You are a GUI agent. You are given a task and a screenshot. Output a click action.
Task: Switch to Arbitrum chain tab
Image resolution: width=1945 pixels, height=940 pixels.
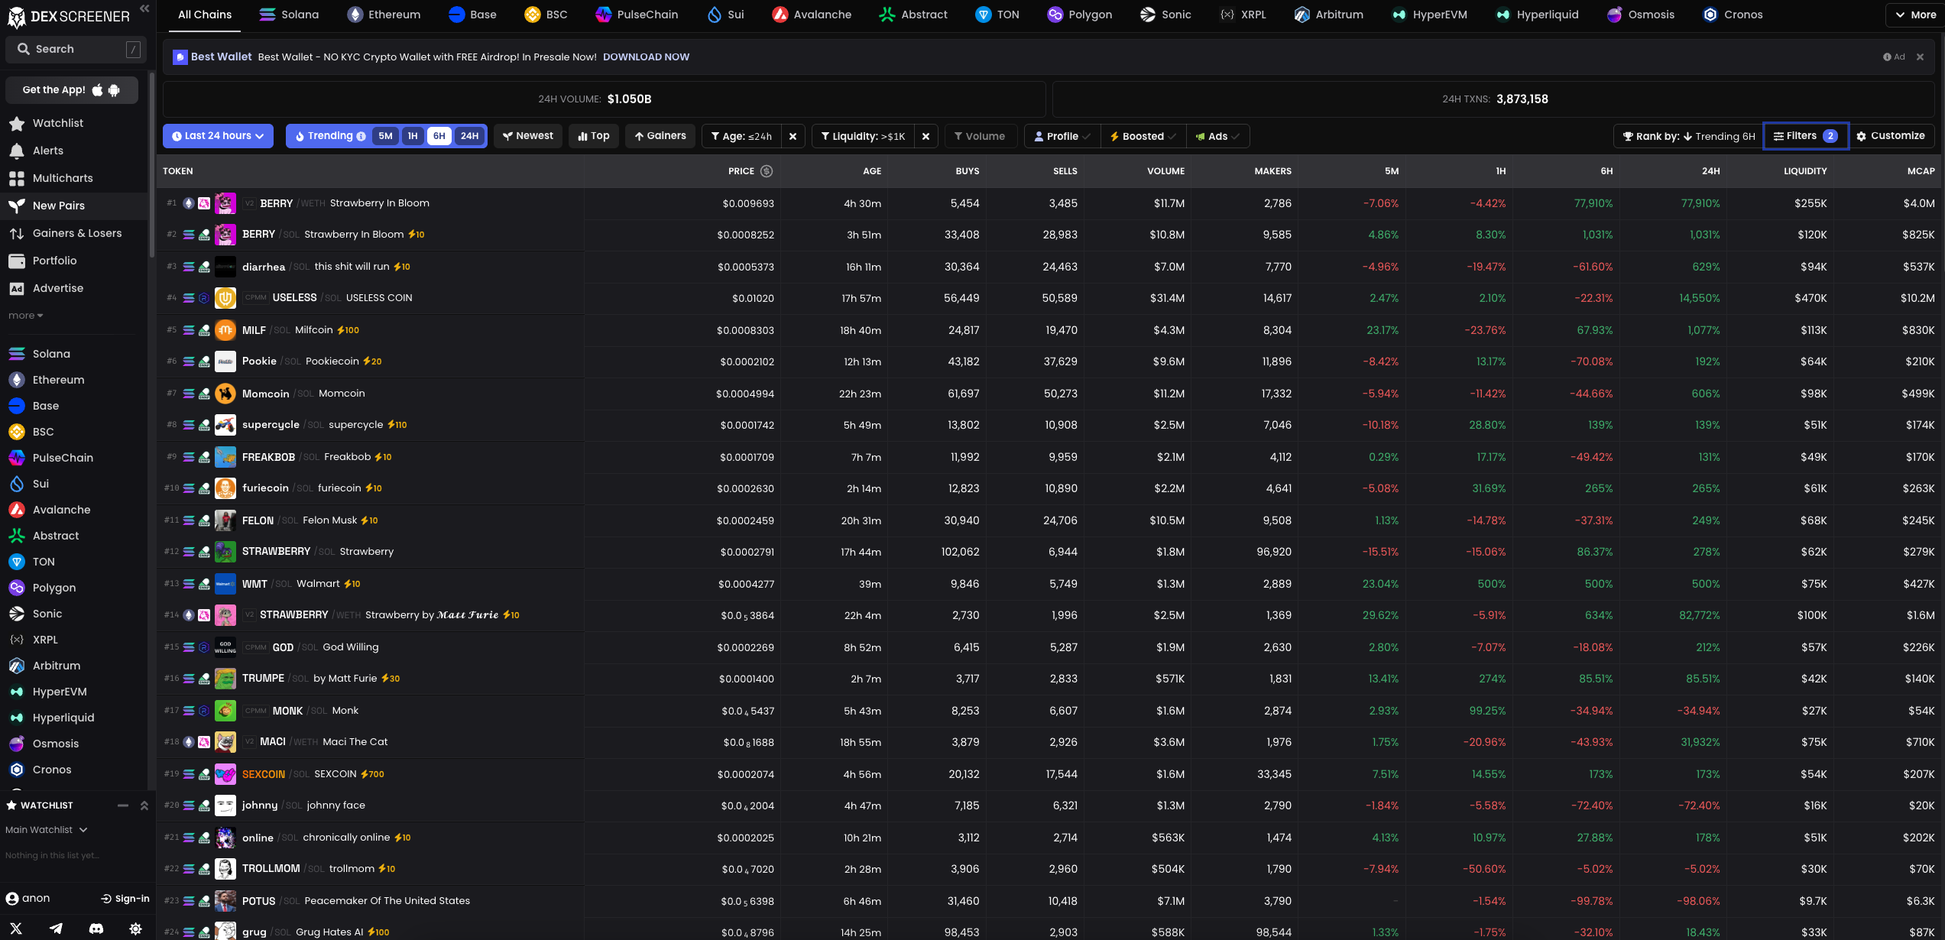(x=1328, y=15)
